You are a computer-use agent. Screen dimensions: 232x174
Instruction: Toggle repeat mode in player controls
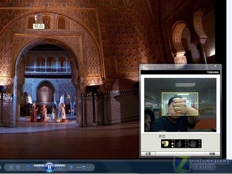[18, 167]
